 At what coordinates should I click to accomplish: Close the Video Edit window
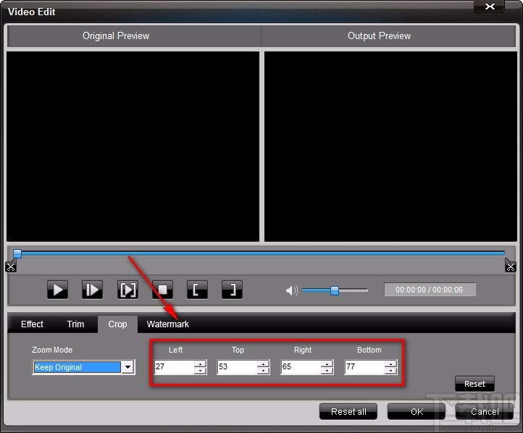pyautogui.click(x=489, y=7)
